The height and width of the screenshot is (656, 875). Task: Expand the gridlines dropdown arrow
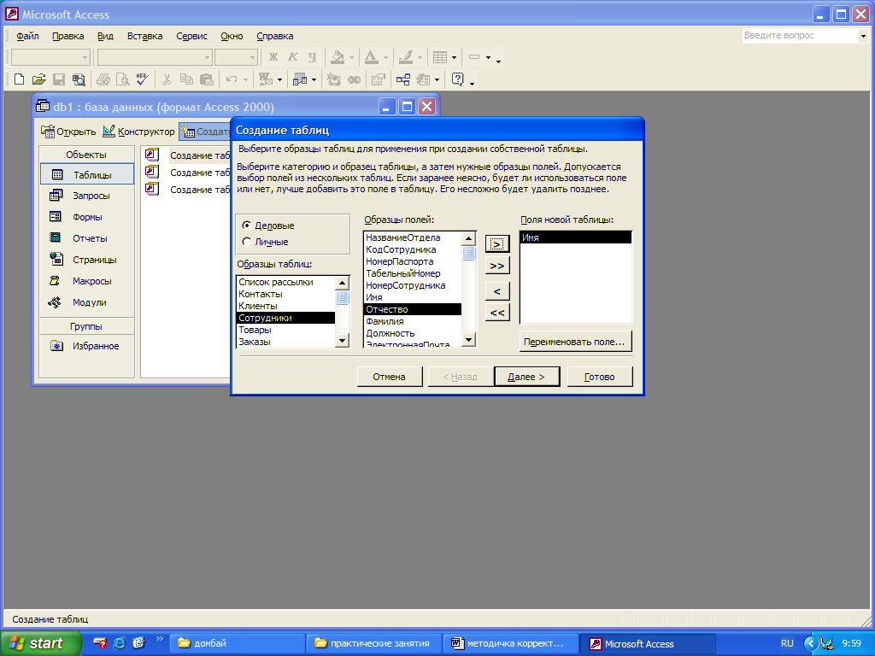pyautogui.click(x=454, y=57)
